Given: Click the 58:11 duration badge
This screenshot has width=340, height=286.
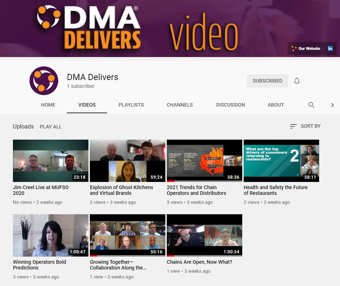Looking at the screenshot, I should point(310,177).
